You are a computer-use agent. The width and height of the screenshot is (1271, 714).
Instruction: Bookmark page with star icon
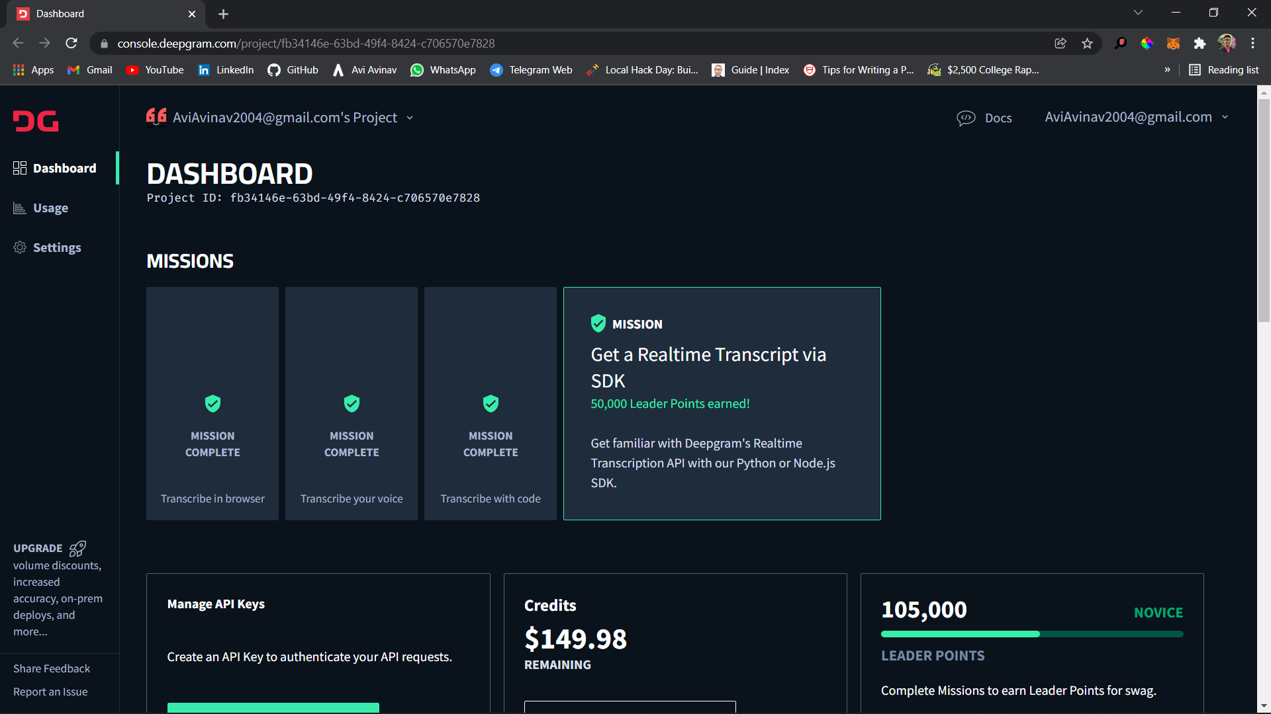pyautogui.click(x=1087, y=44)
